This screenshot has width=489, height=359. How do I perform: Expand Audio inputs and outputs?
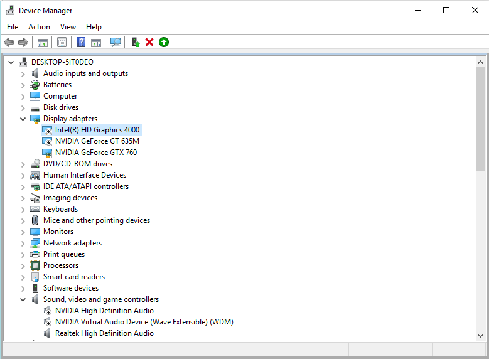23,74
